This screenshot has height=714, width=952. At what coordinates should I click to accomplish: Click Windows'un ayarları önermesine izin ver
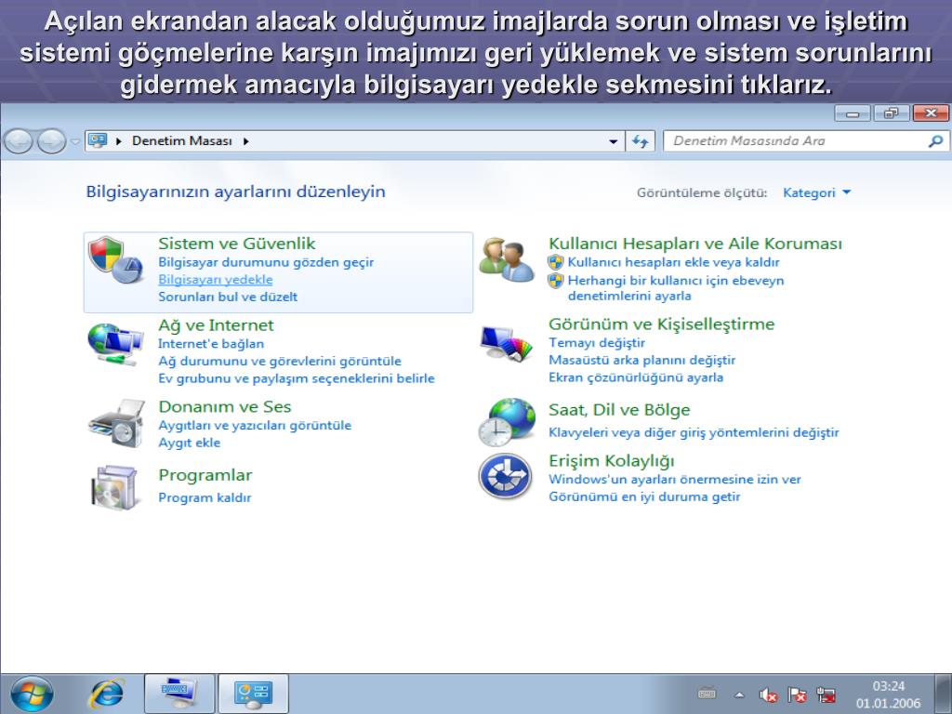tap(675, 479)
